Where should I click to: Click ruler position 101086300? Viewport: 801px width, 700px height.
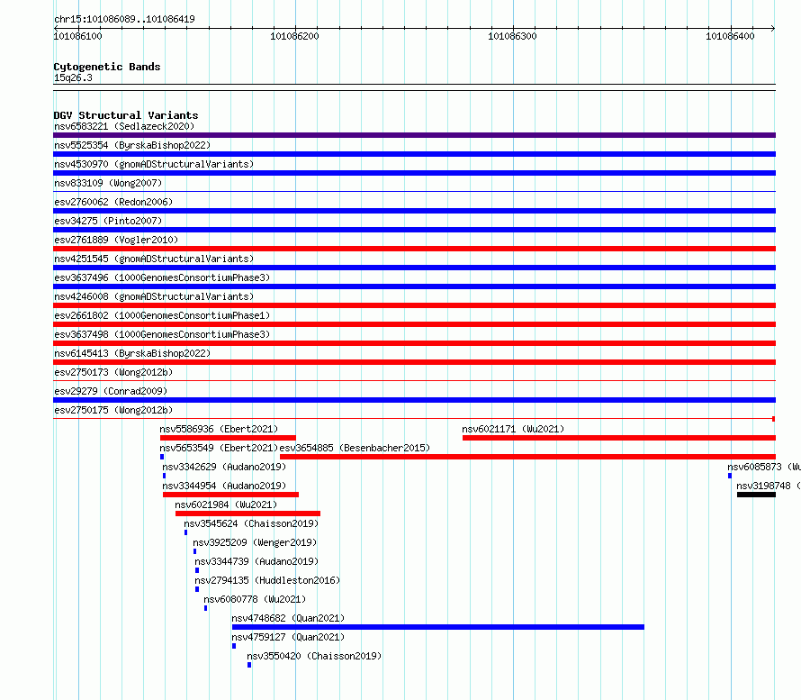pos(512,36)
